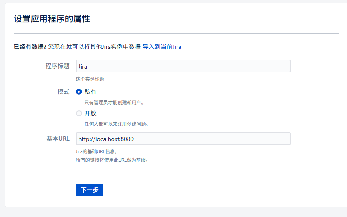Click the 私有 mode label text
347x217 pixels.
click(90, 92)
